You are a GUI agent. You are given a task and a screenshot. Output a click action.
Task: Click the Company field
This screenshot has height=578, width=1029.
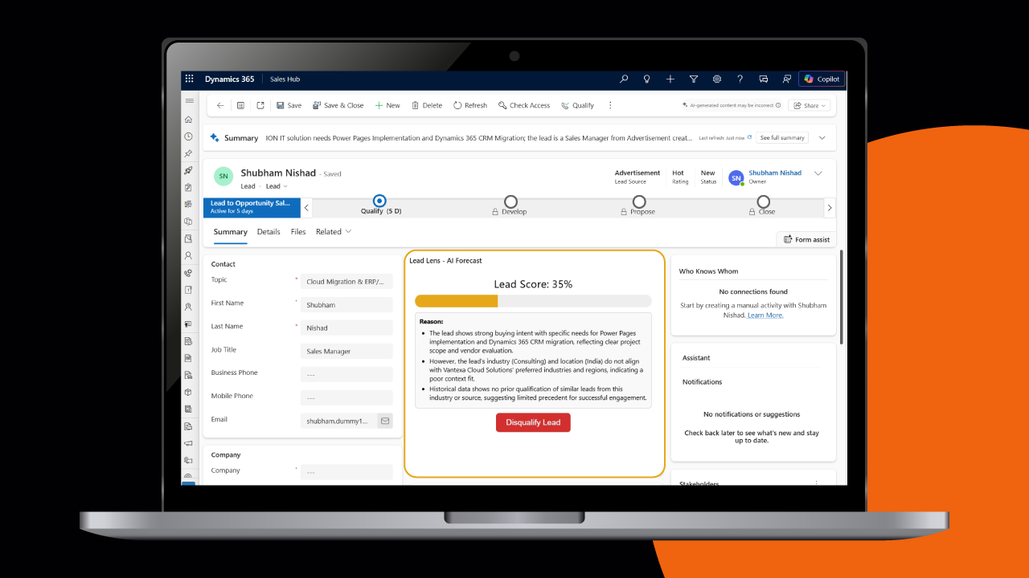(x=346, y=472)
